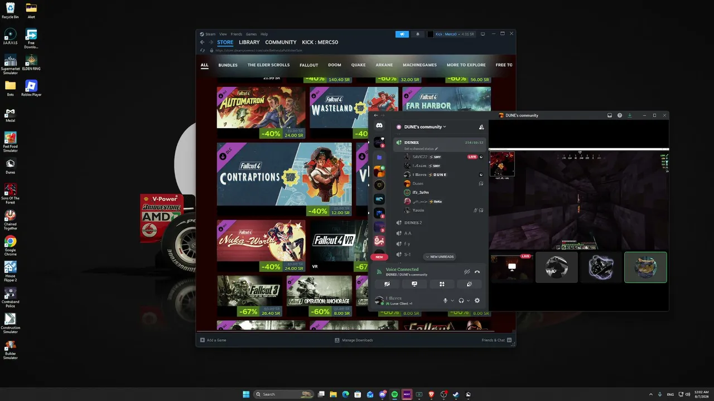Open headphone output options arrow in Discord
The image size is (714, 401).
pos(468,301)
